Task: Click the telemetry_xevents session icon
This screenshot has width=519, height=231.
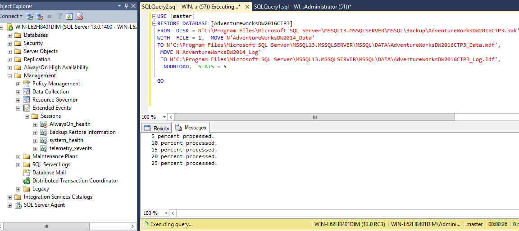Action: [x=44, y=148]
